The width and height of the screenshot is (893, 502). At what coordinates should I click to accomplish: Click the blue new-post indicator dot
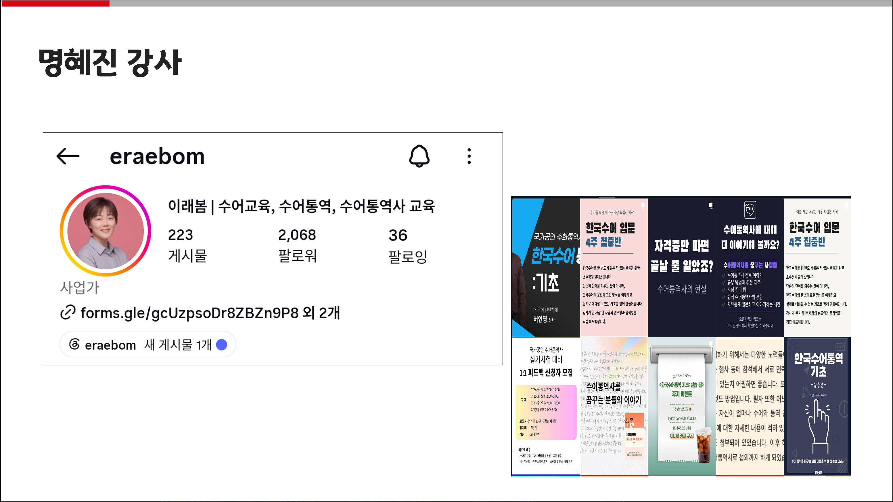tap(221, 345)
